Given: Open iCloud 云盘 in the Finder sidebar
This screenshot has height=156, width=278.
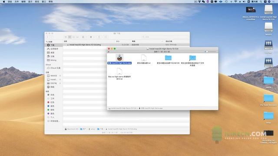Looking at the screenshot, I should click(x=54, y=68).
